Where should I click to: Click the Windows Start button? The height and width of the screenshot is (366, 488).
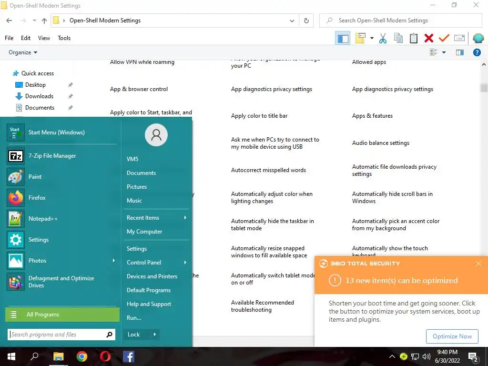coord(11,356)
